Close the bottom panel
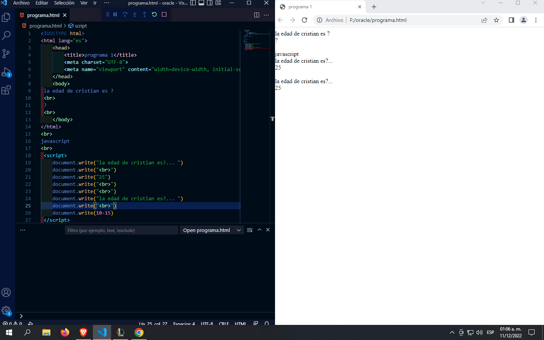 pyautogui.click(x=268, y=230)
